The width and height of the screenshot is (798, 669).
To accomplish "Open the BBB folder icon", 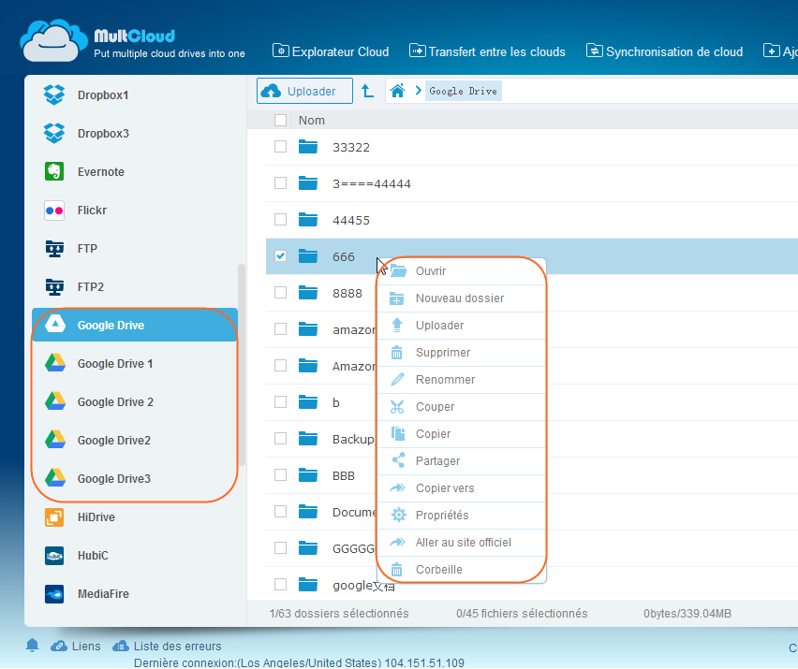I will pos(308,475).
